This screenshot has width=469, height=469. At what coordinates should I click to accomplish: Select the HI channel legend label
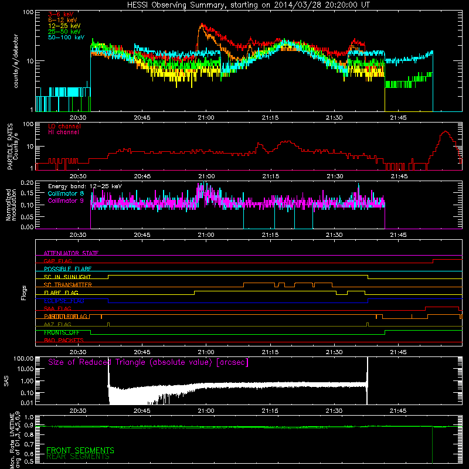click(63, 132)
